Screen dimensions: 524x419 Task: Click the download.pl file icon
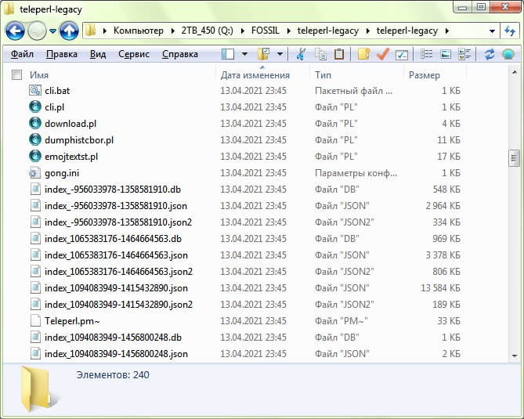35,123
